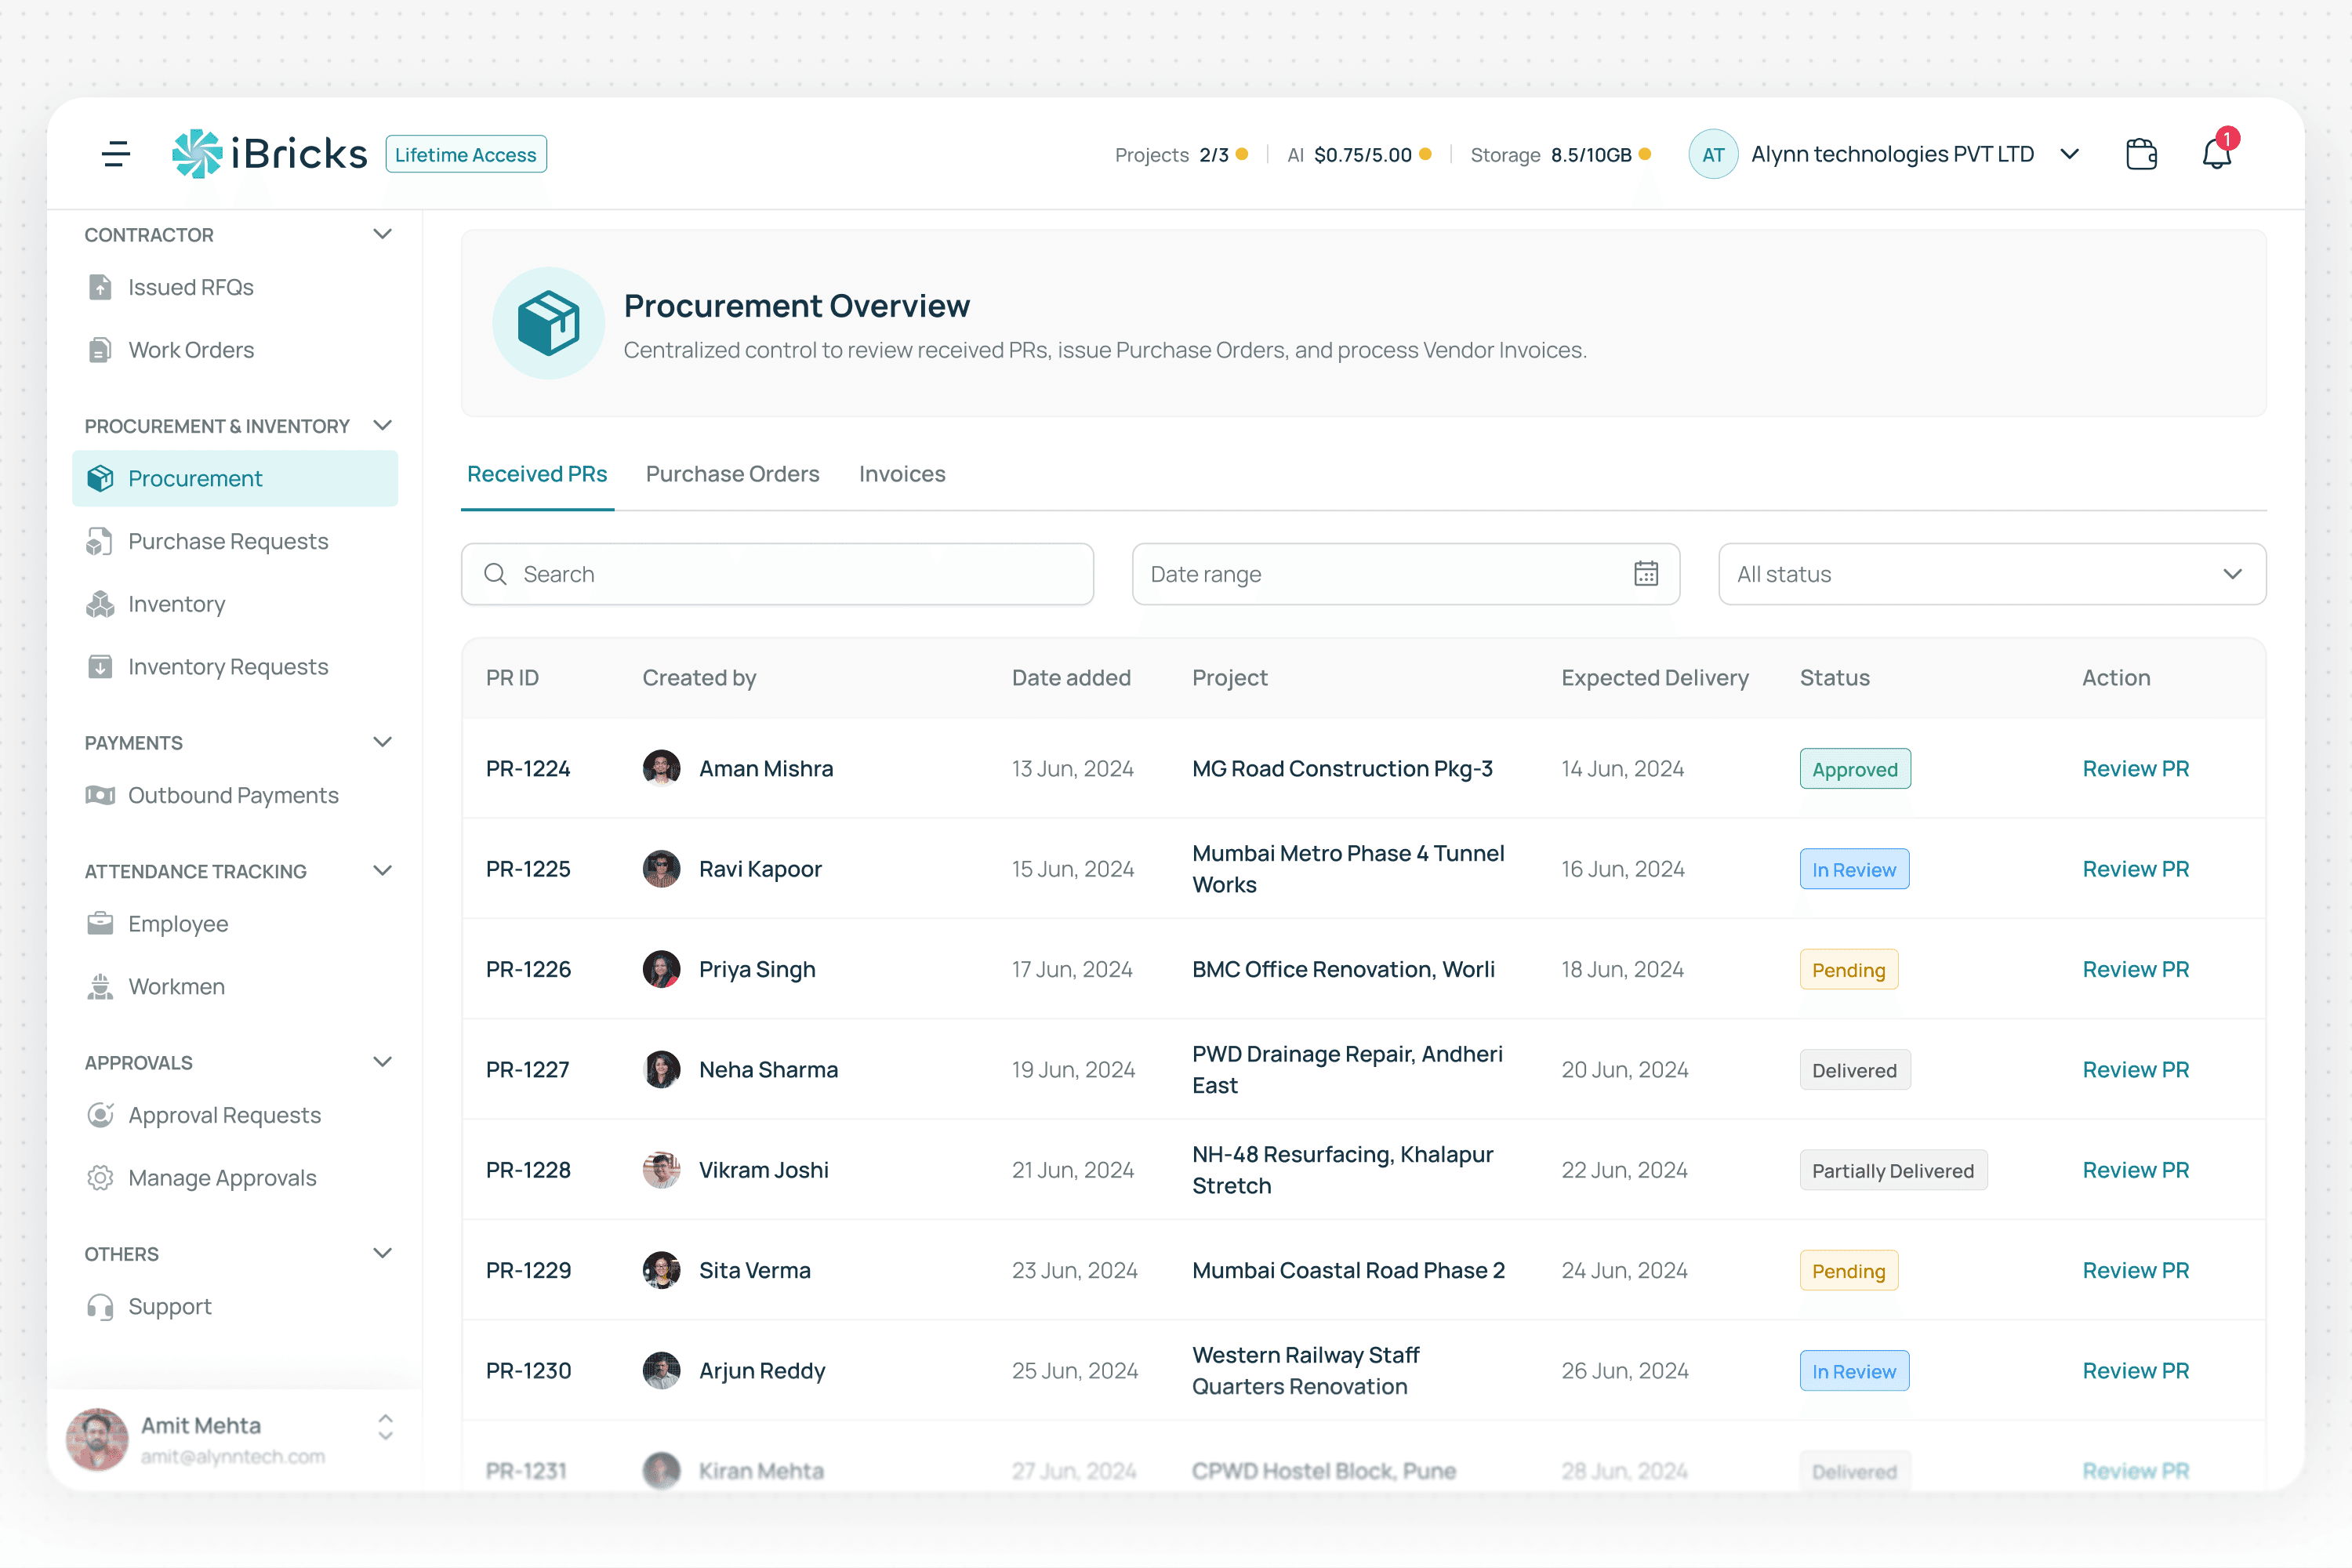Click Support headset icon
The height and width of the screenshot is (1568, 2352).
tap(100, 1306)
